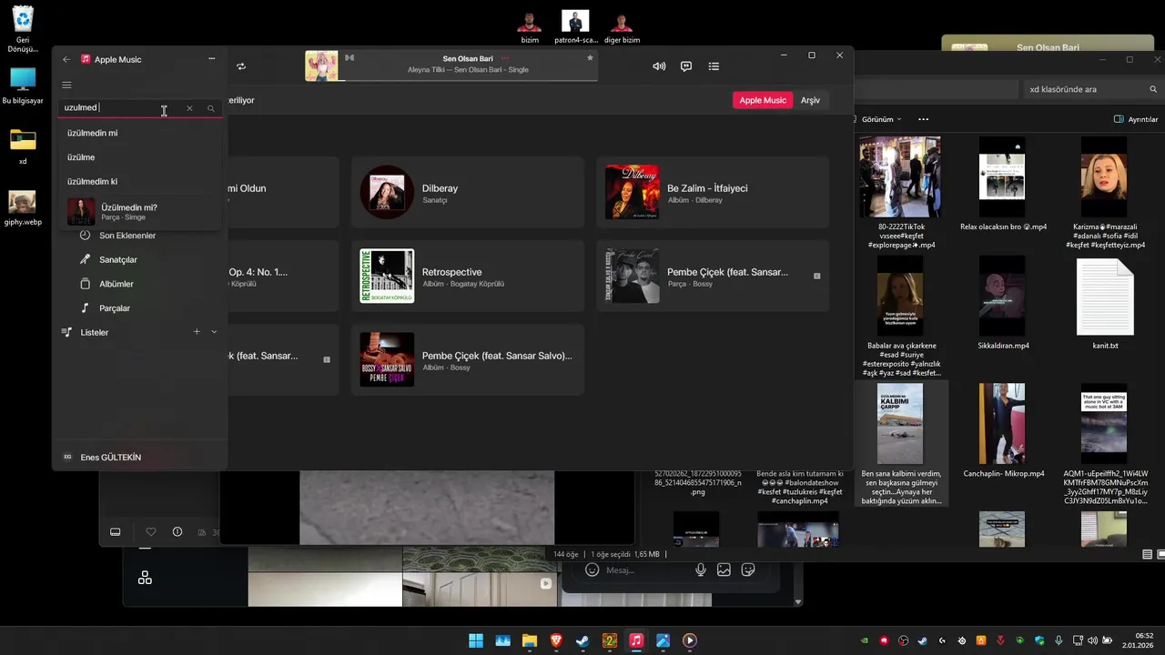The height and width of the screenshot is (655, 1165).
Task: Select the kanit.txt file
Action: pyautogui.click(x=1105, y=305)
